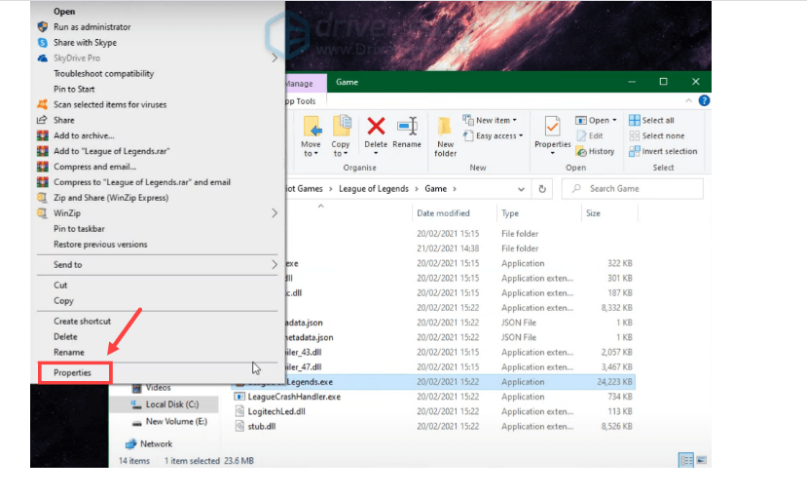Select LogitechLed.dll file
The image size is (807, 497).
pyautogui.click(x=276, y=411)
